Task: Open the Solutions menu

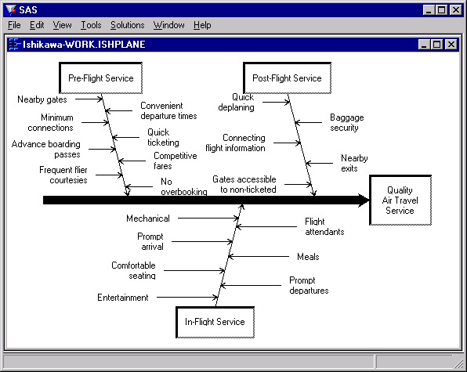Action: (128, 25)
